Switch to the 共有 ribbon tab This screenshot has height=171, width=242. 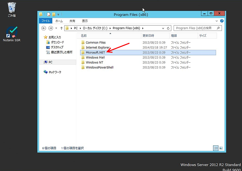coord(72,21)
